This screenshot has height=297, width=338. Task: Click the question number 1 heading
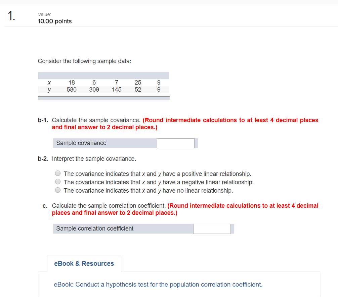pyautogui.click(x=11, y=16)
